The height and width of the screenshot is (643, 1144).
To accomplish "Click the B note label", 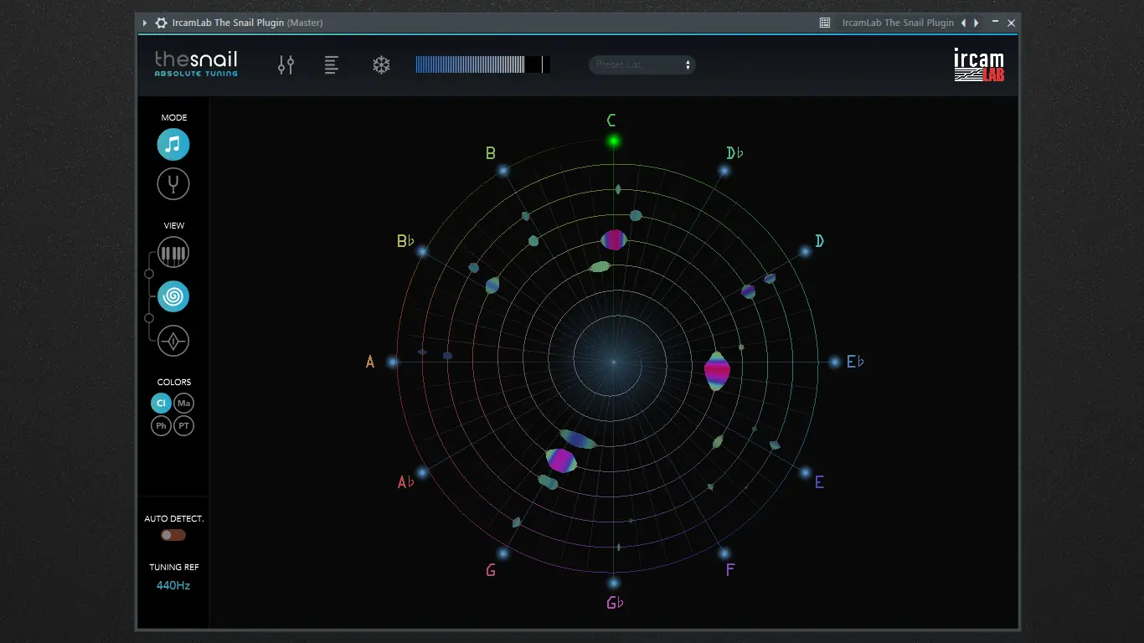I will pos(491,152).
